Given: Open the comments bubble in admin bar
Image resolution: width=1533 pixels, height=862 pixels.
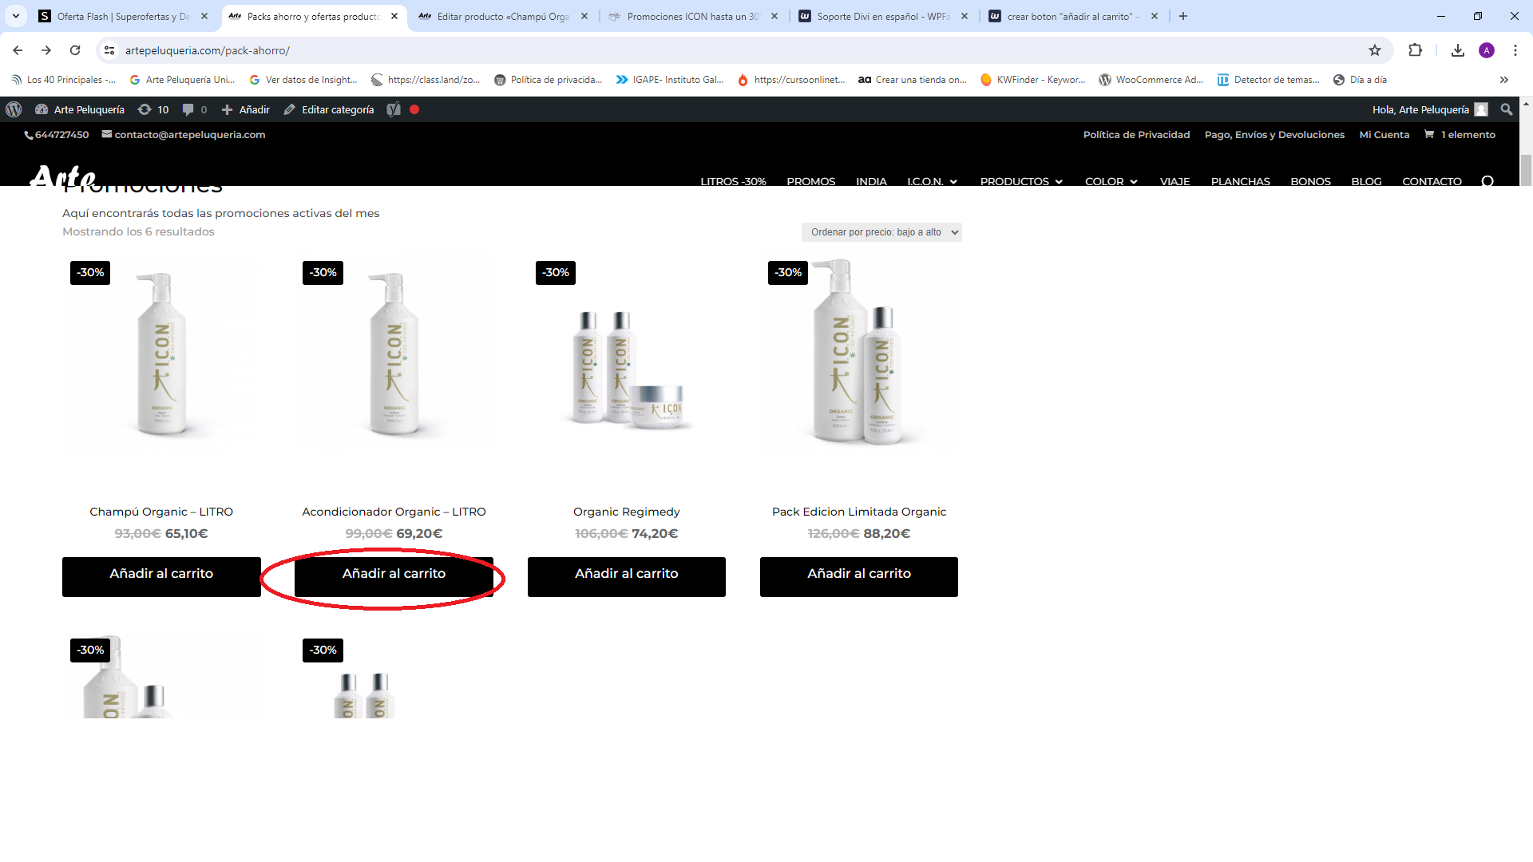Looking at the screenshot, I should [195, 109].
